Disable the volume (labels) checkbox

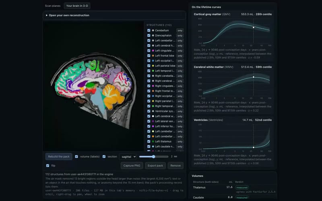click(x=76, y=156)
